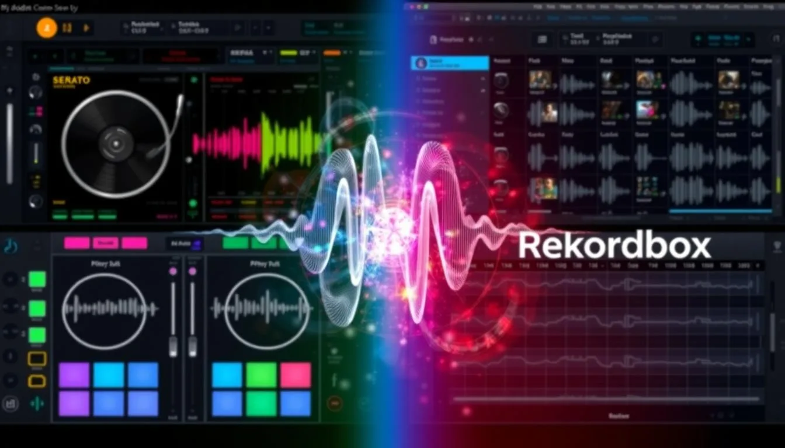Select the highlighted blue row in Rekordbox sidebar
Screen dimensions: 785x448
pyautogui.click(x=450, y=63)
